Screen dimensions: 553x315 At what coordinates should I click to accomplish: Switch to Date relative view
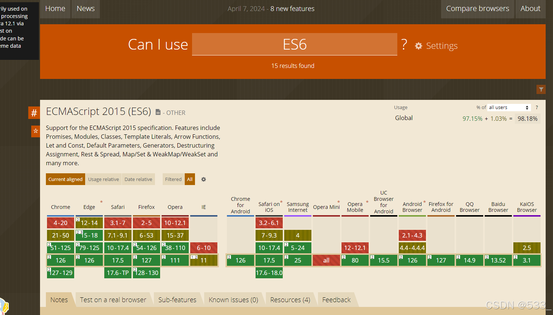pyautogui.click(x=138, y=180)
